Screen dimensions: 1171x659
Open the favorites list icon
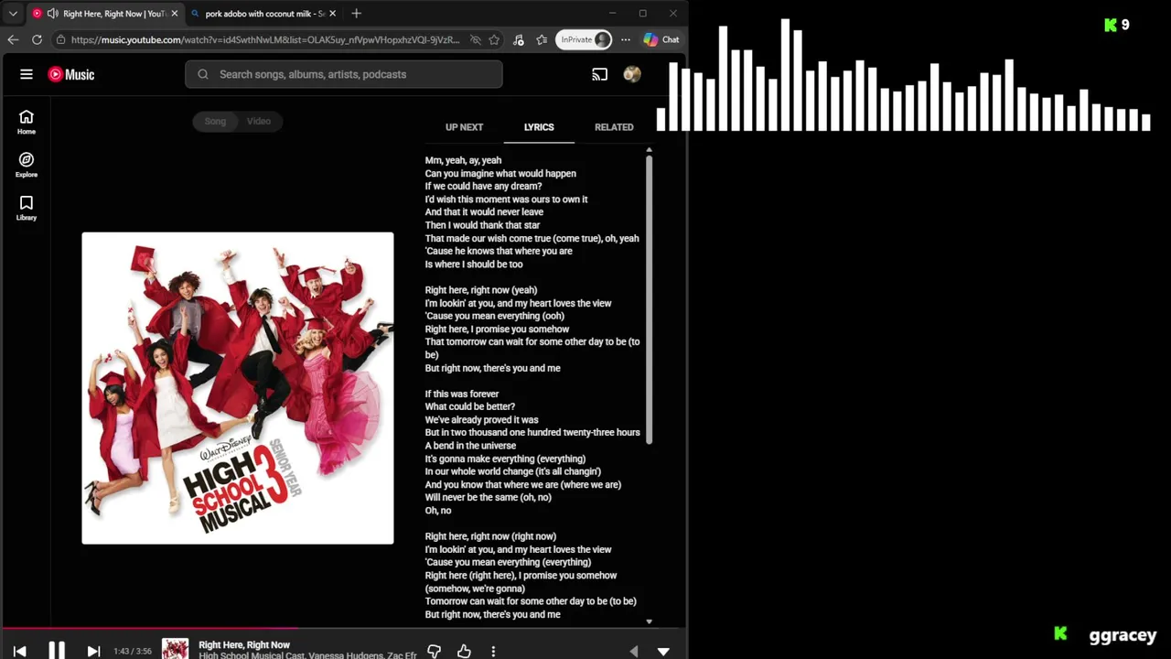pyautogui.click(x=542, y=39)
